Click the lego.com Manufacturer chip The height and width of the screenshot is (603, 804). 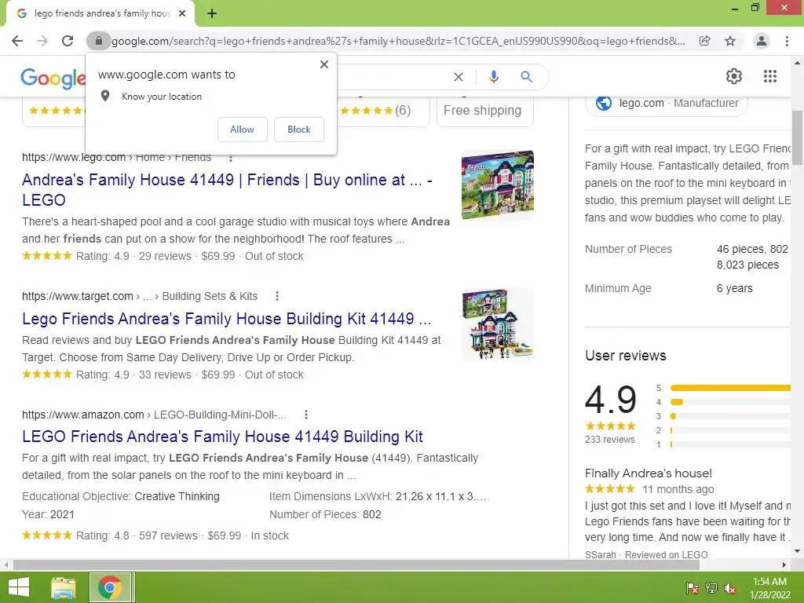click(667, 103)
